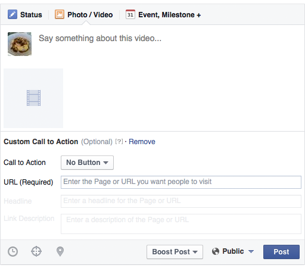This screenshot has height=268, width=305.
Task: Click the globe icon beside Public
Action: pyautogui.click(x=216, y=251)
